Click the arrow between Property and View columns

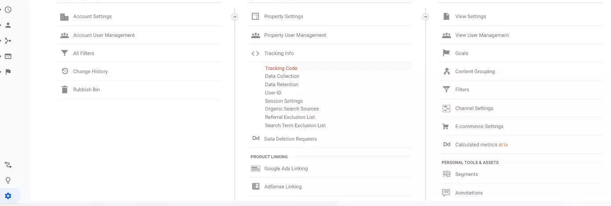(425, 17)
